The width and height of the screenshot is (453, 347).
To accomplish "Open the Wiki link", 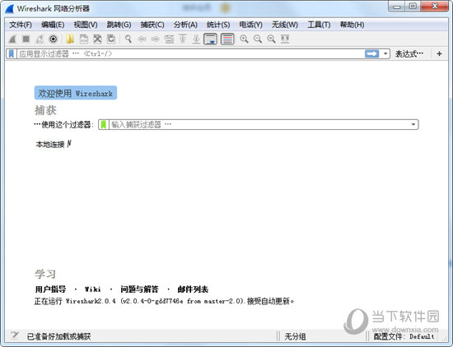I will click(x=93, y=289).
